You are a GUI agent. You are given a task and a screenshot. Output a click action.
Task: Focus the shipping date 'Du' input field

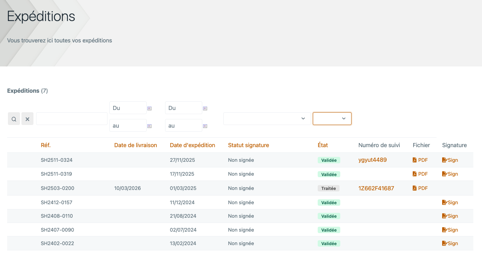point(183,108)
